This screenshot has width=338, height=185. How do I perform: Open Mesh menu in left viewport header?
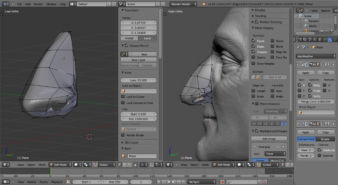(x=42, y=165)
